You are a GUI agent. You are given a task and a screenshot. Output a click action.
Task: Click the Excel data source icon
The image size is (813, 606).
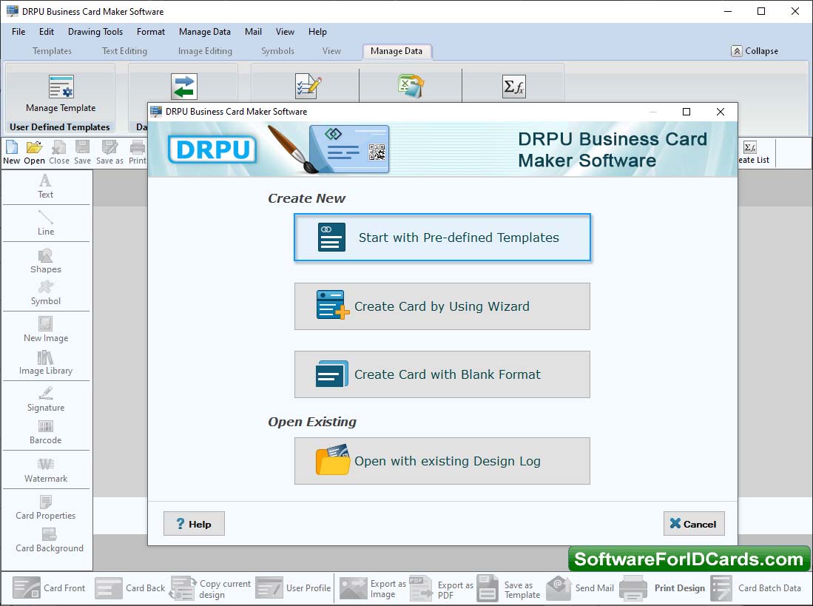(x=411, y=86)
